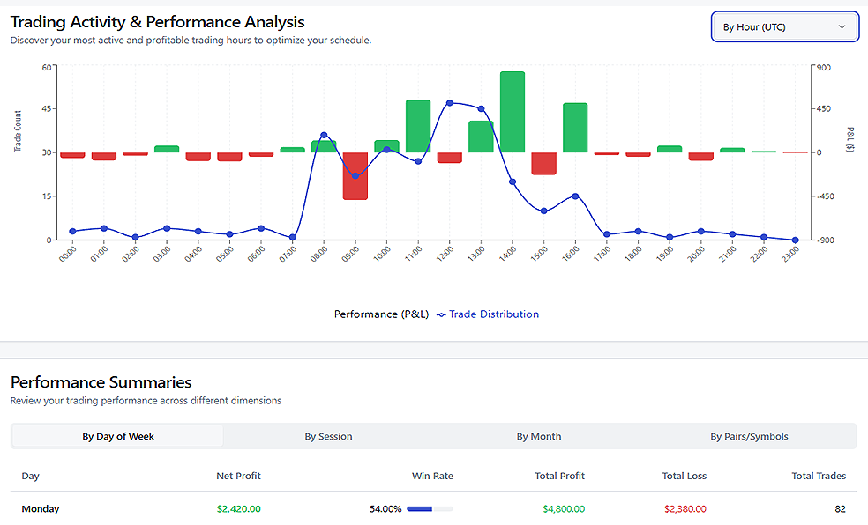Toggle the Performance (P&L) legend item

pos(378,314)
